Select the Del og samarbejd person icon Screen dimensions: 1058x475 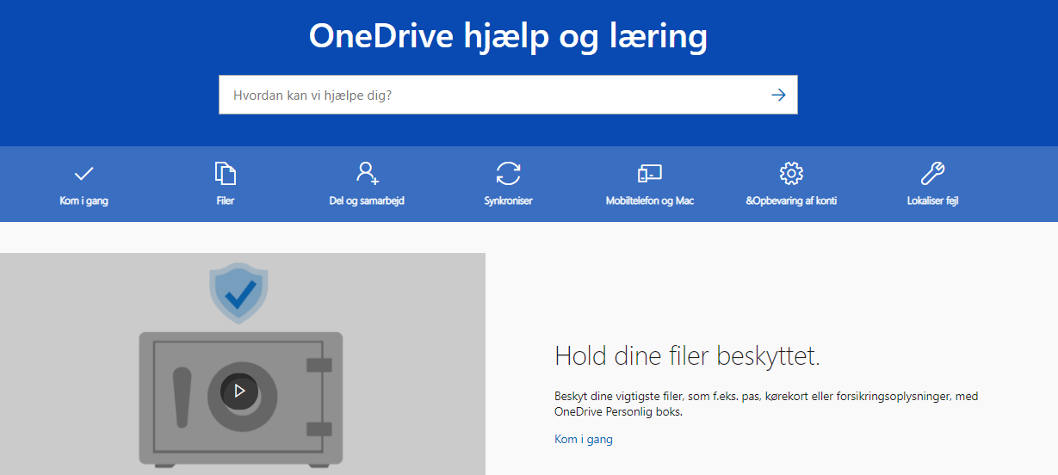368,173
